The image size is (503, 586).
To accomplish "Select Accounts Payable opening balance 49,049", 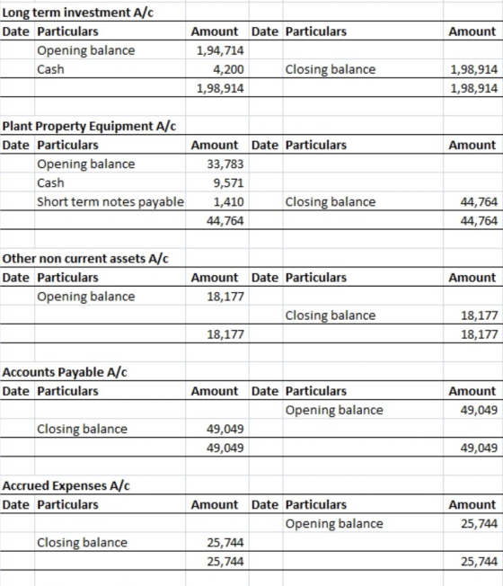I will [x=479, y=410].
